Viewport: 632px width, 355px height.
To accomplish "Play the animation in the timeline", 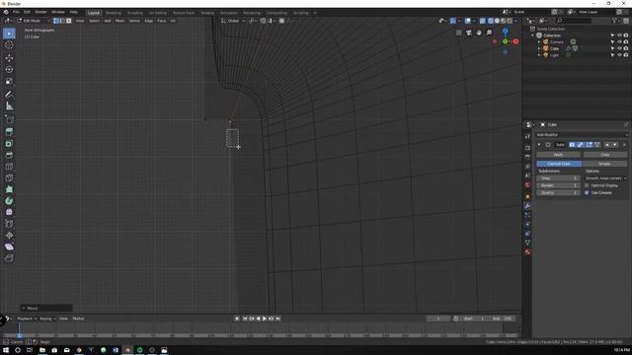I will point(265,319).
